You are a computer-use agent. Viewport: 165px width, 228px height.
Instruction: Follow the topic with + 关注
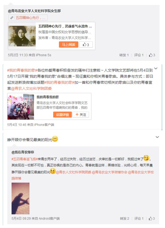point(81,115)
